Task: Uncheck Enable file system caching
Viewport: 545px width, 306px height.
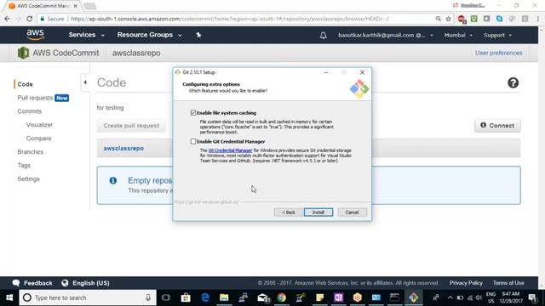Action: click(x=193, y=113)
